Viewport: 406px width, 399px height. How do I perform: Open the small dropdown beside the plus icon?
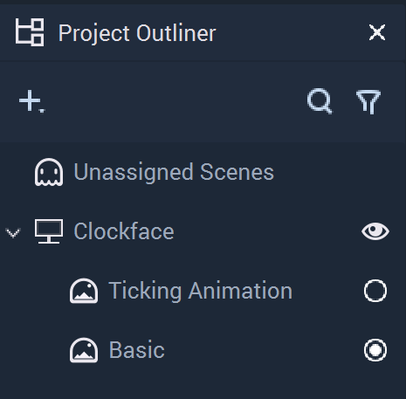click(x=42, y=111)
